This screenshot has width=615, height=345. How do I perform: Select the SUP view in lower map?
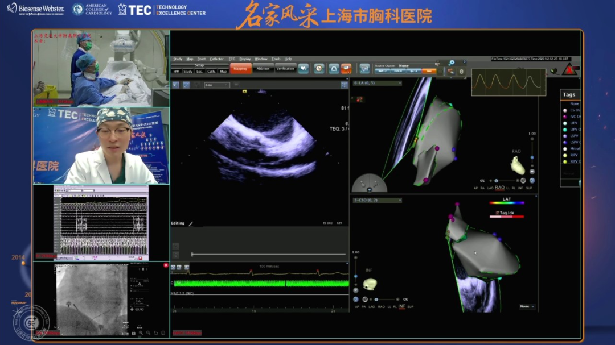tap(411, 307)
